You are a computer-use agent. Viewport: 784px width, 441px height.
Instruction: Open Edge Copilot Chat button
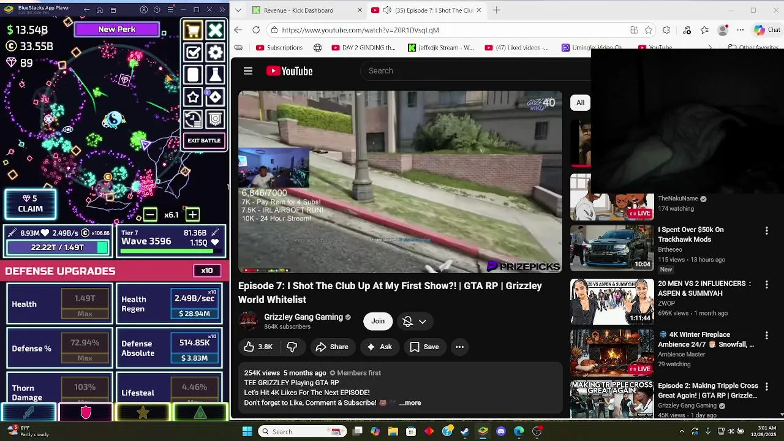point(767,30)
